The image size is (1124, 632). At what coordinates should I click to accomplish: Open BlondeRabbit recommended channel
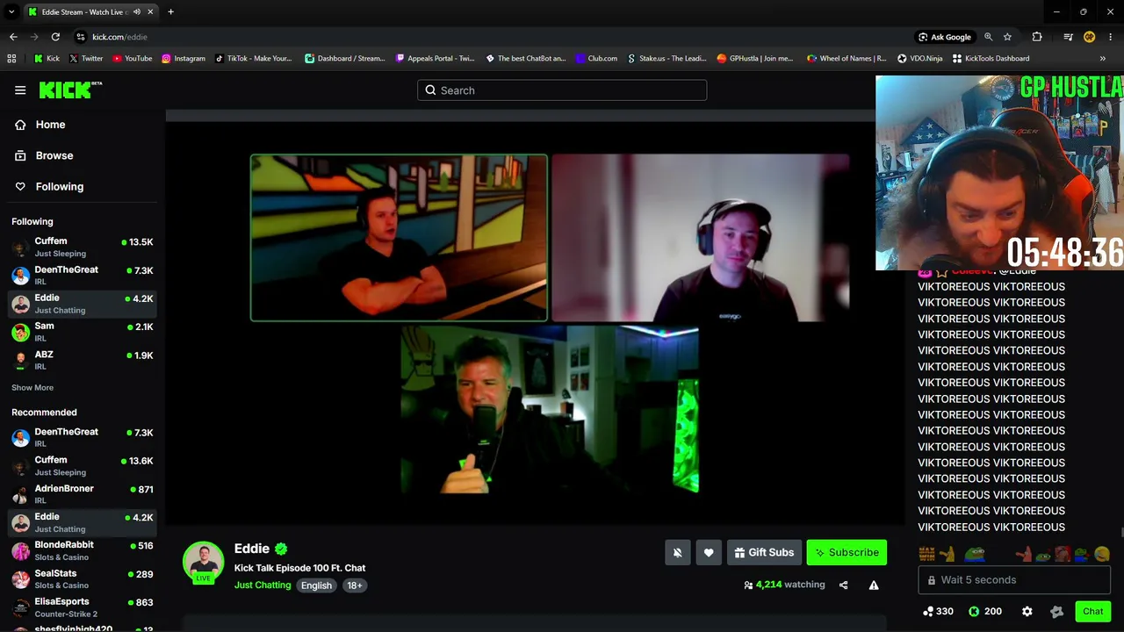click(x=83, y=550)
